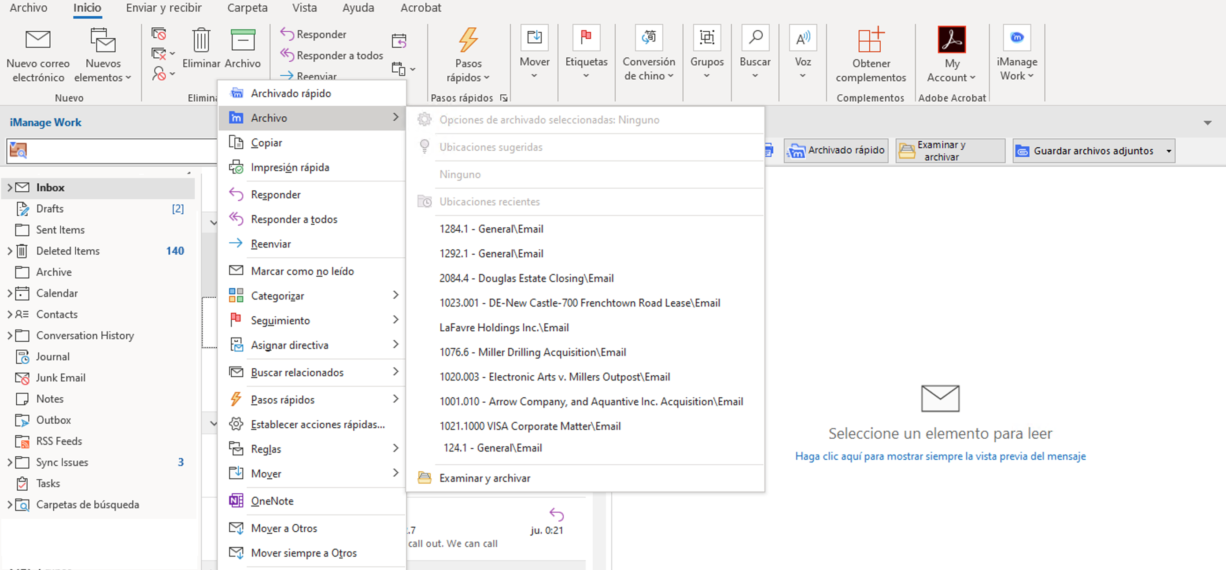
Task: Select the Junk Email folder
Action: click(60, 378)
